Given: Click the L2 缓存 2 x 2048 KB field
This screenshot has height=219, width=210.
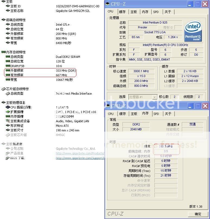Looking at the screenshot, I should [190, 81].
